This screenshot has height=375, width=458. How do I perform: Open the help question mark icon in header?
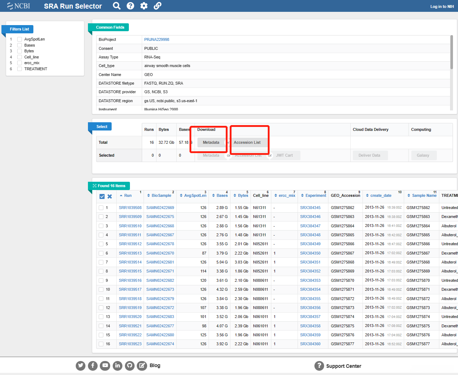[130, 6]
